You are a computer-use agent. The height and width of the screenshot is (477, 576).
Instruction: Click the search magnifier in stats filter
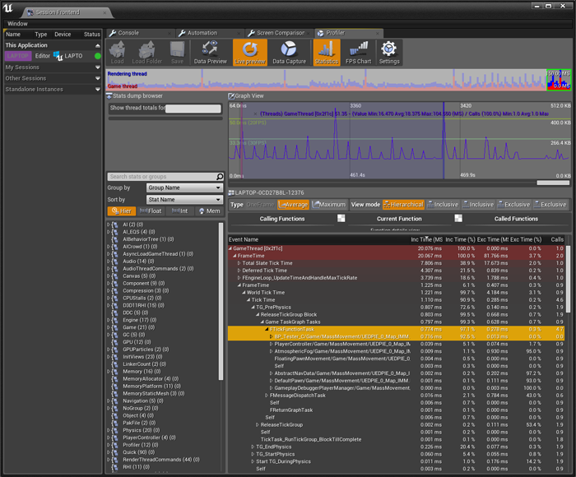coord(220,177)
